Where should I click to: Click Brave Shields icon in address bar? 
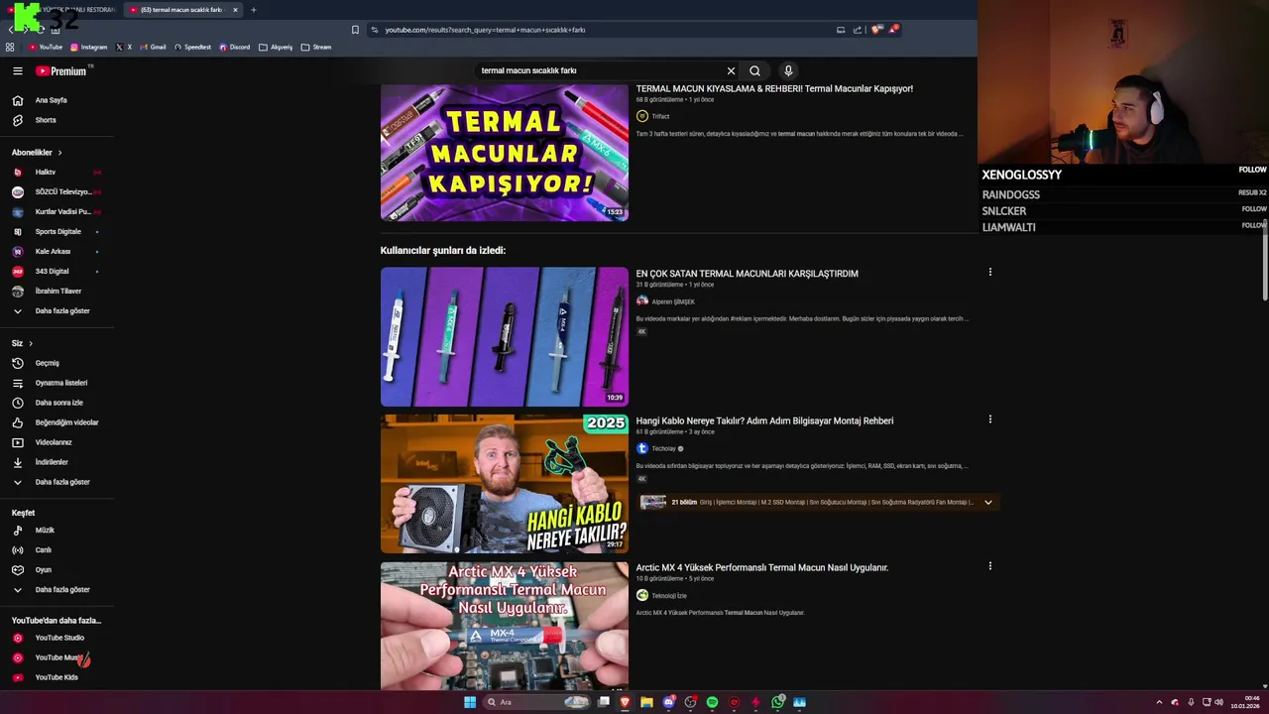coord(875,30)
